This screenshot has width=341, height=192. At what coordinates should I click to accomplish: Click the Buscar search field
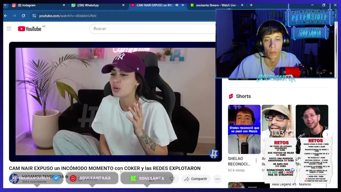coord(152,29)
